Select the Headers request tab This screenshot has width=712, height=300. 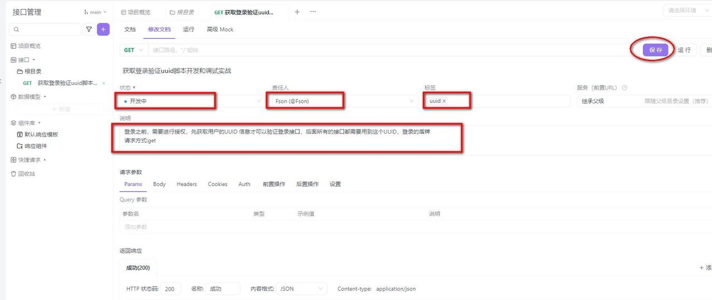[x=187, y=184]
